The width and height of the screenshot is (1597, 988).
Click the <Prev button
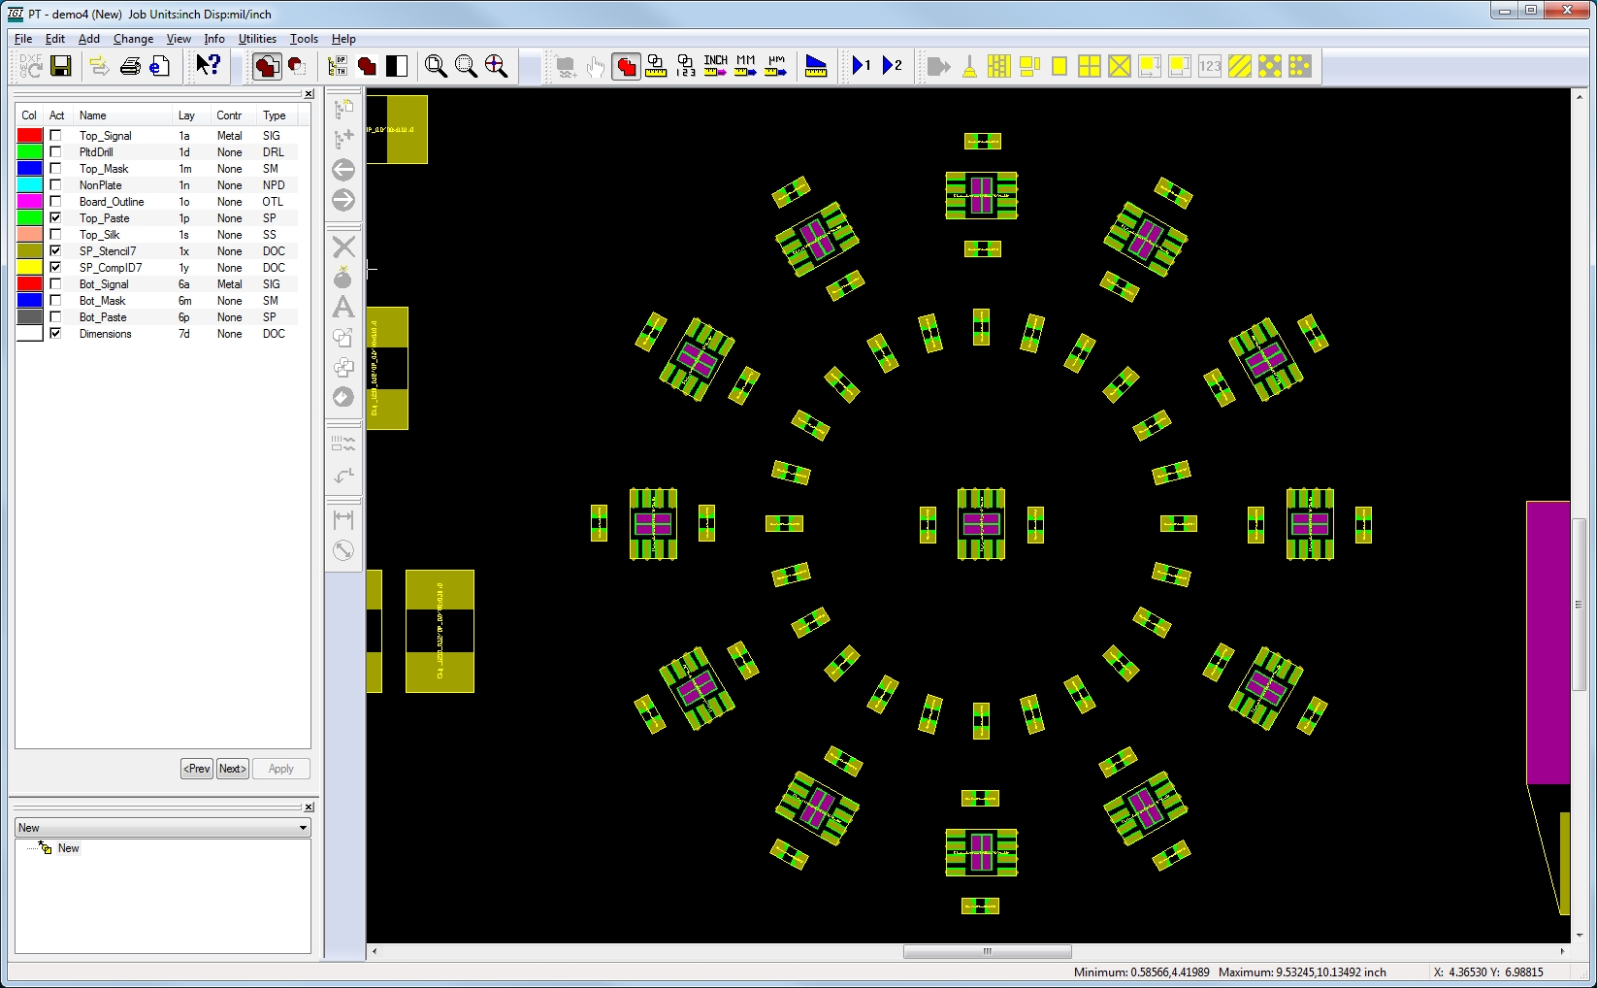pos(197,769)
